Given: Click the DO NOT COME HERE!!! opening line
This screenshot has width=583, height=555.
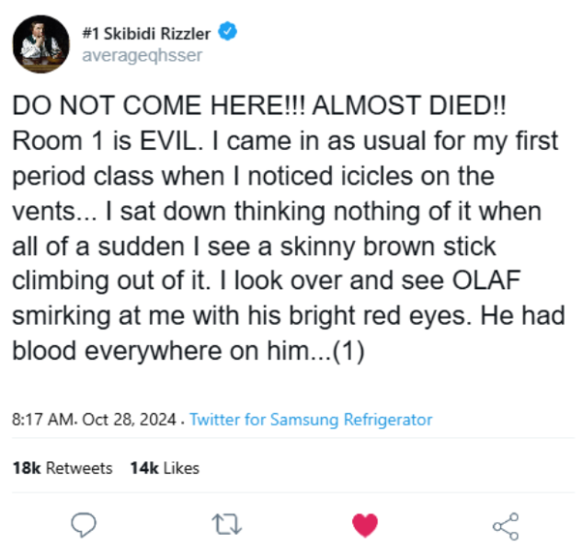Looking at the screenshot, I should click(x=159, y=105).
